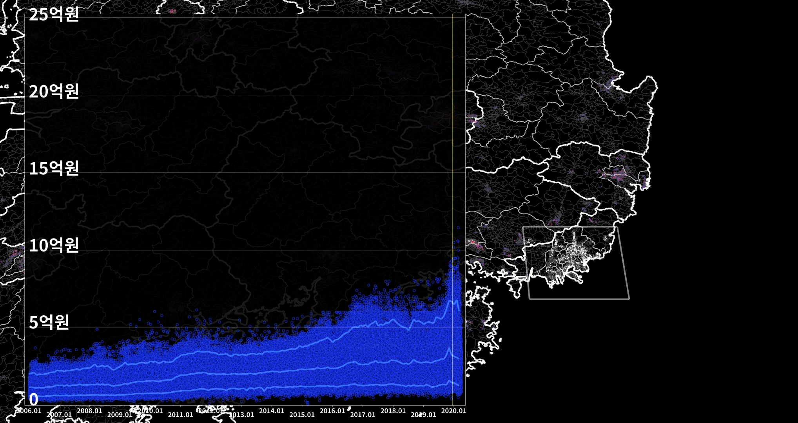Click the 2015.01 timeline label
This screenshot has height=423, width=798.
click(x=302, y=415)
